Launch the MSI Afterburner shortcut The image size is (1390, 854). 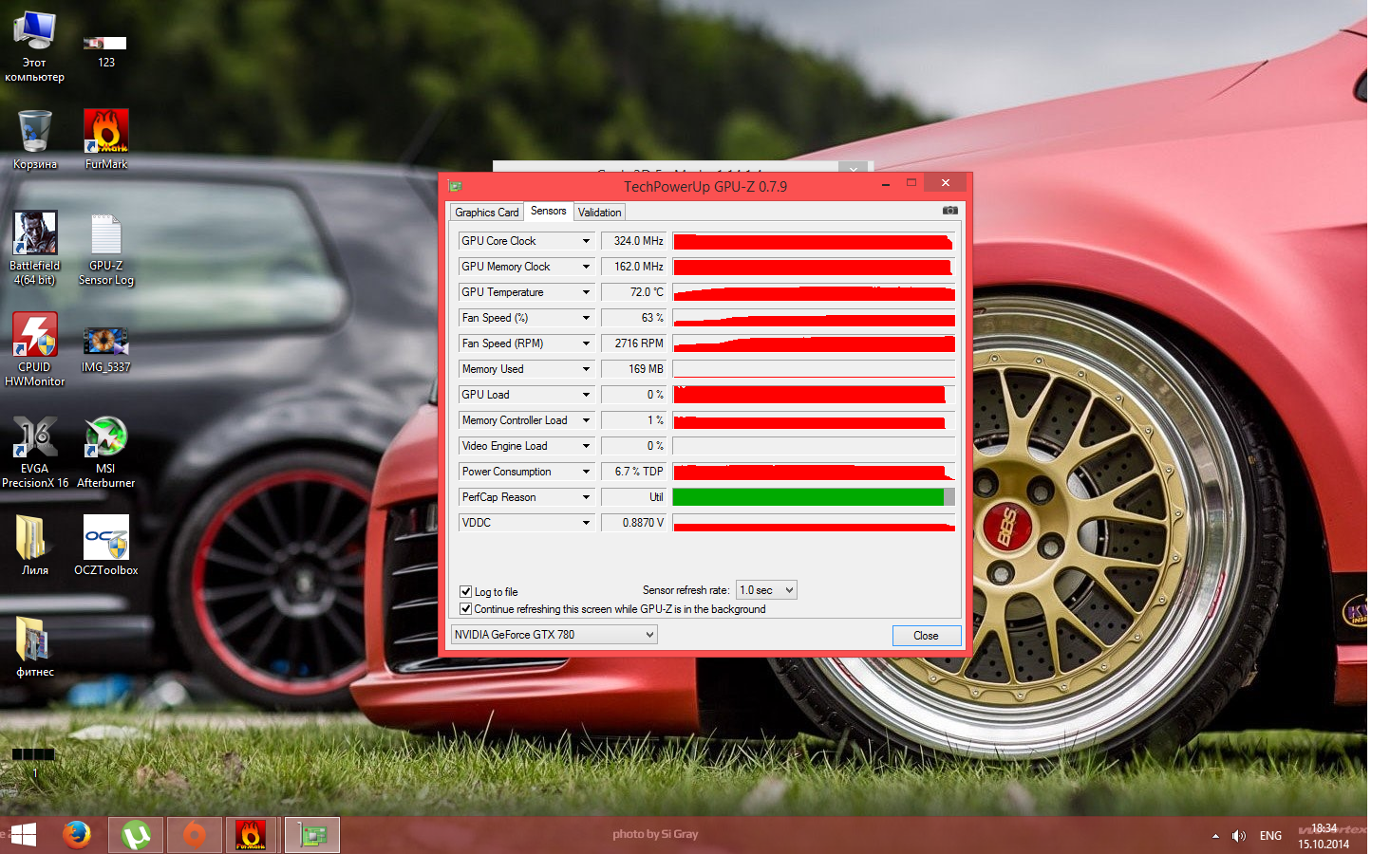pyautogui.click(x=105, y=452)
